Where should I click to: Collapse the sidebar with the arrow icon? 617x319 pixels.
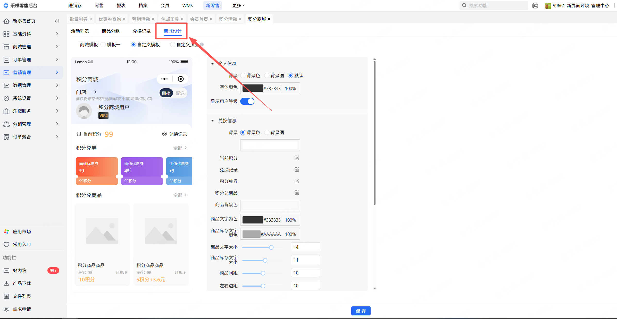click(x=56, y=21)
